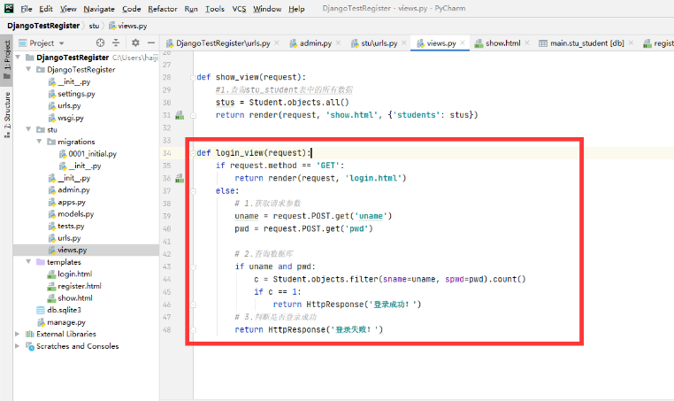Click the locate/scroll-from-source target icon
Viewport: 674px width, 401px height.
click(x=101, y=42)
